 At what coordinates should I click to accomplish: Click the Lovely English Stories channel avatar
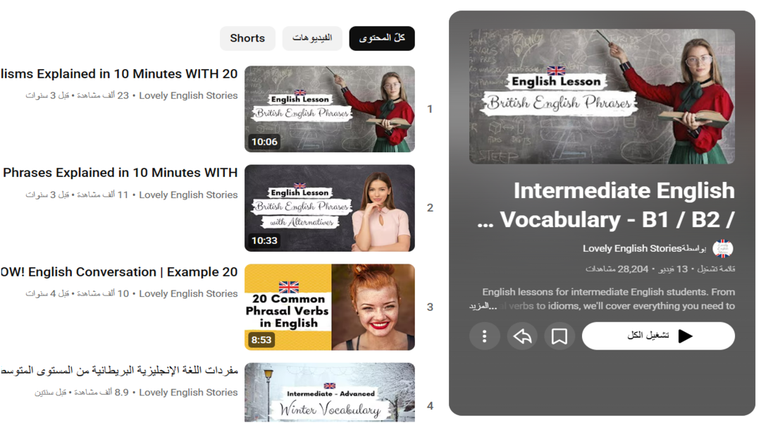[x=723, y=248]
